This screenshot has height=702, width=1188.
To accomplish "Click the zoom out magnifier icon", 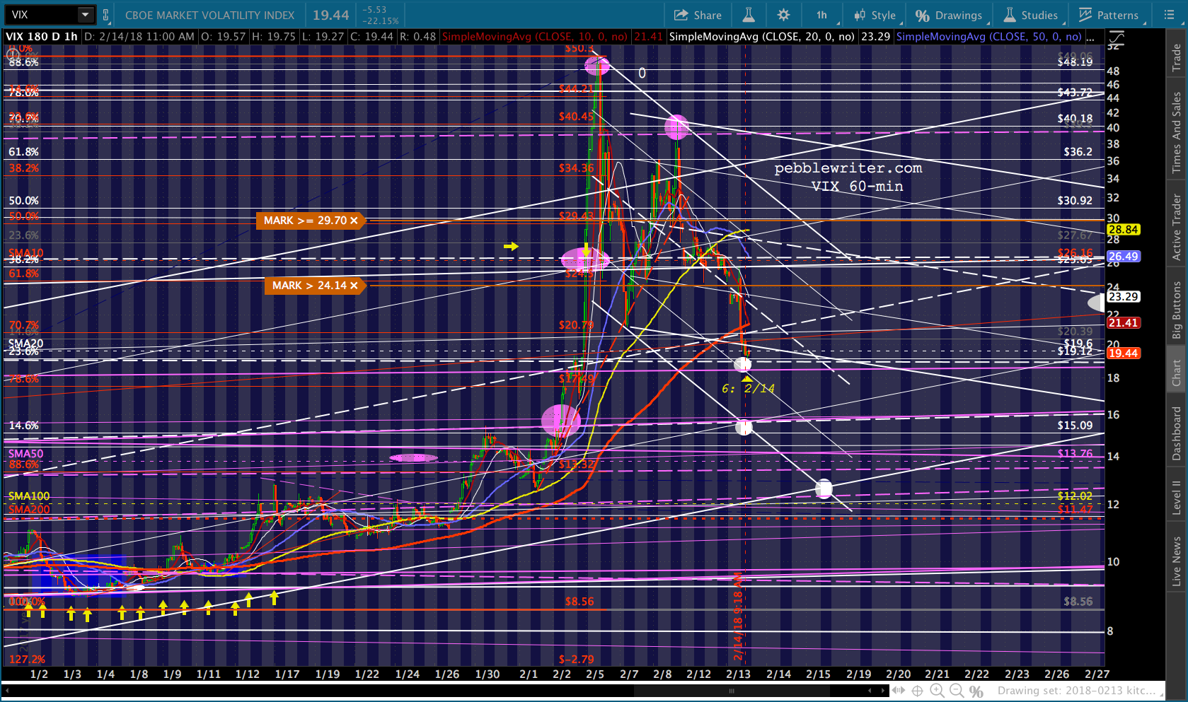I will tap(957, 691).
